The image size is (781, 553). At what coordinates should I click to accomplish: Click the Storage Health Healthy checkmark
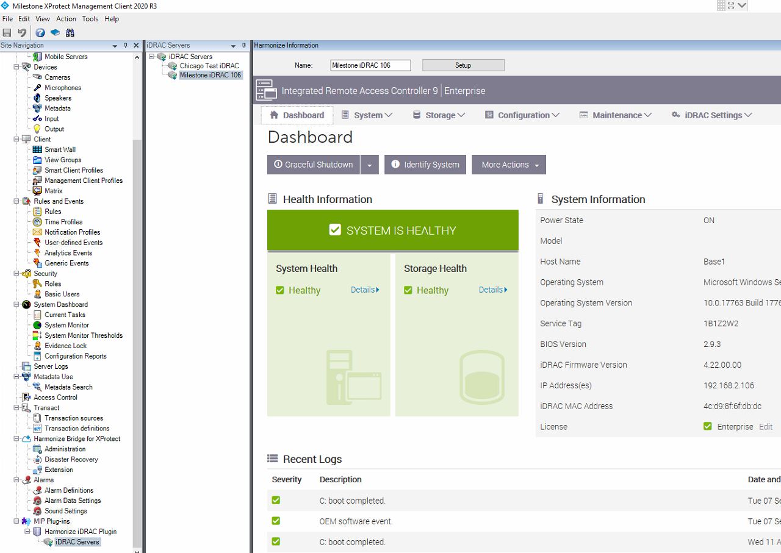pos(408,290)
